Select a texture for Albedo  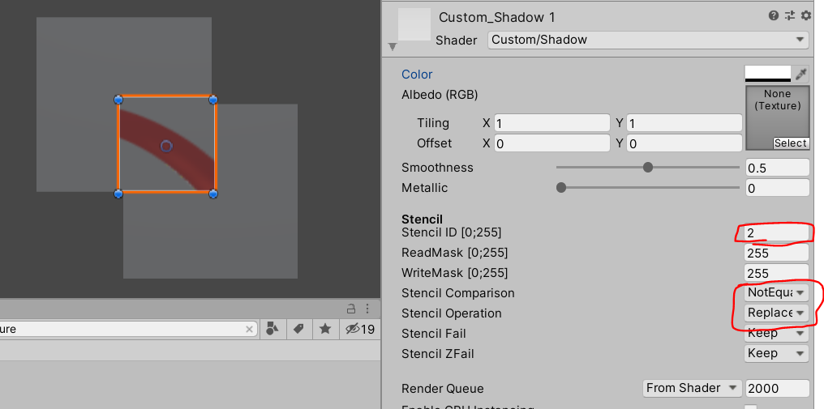pyautogui.click(x=790, y=143)
